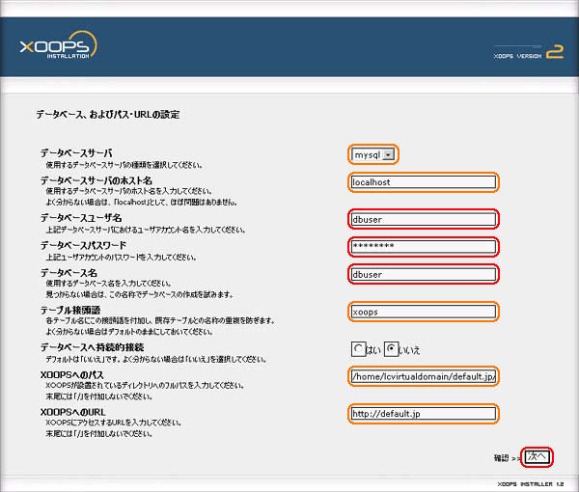The width and height of the screenshot is (579, 492).
Task: Click the XOOPS path field /home/lcvirtualdomain
Action: pos(424,376)
